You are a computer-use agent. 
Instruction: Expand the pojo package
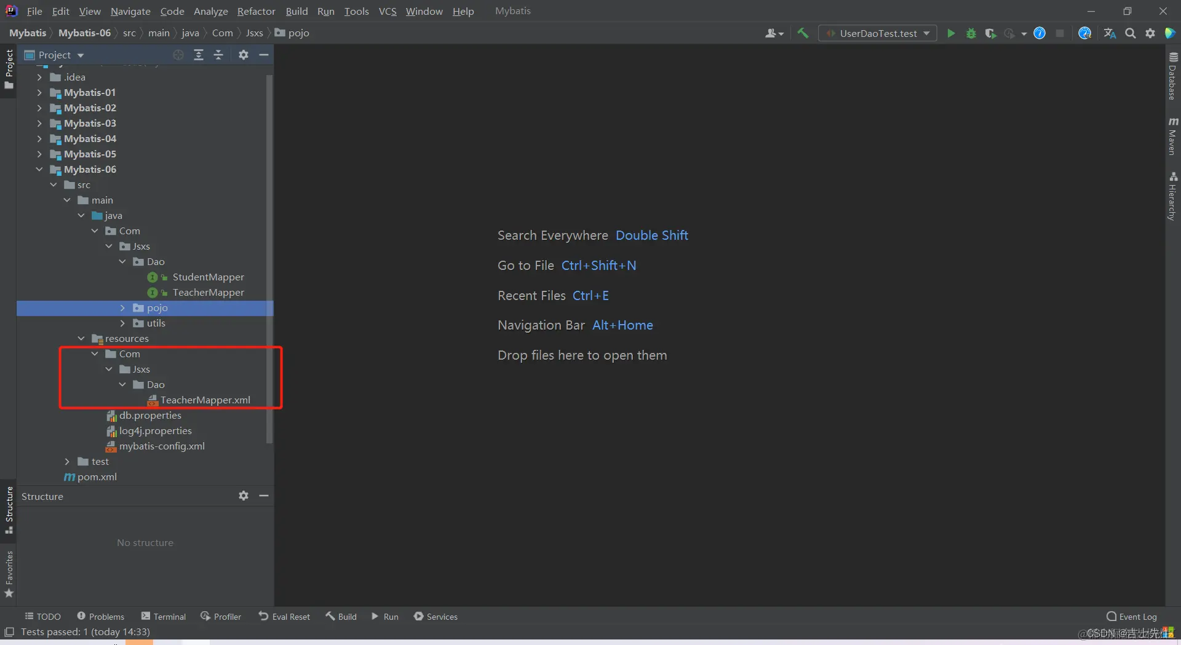[x=122, y=307]
